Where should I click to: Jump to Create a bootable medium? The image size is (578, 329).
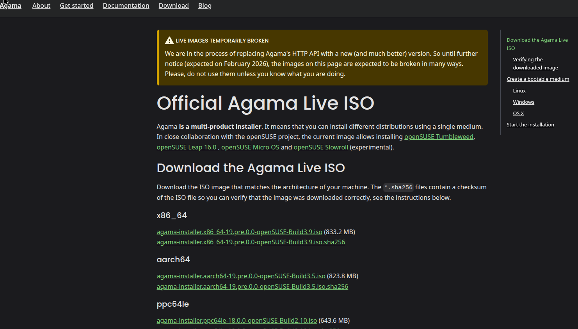pyautogui.click(x=538, y=79)
